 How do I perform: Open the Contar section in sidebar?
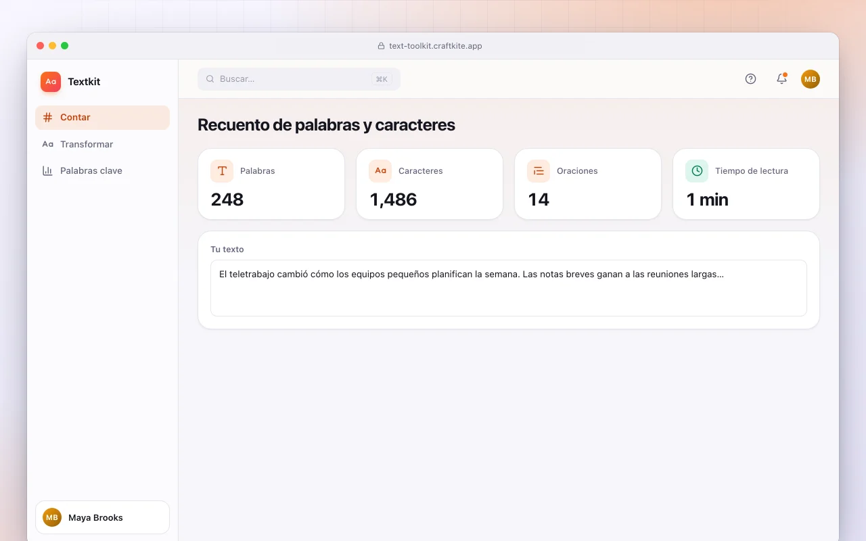click(x=102, y=118)
